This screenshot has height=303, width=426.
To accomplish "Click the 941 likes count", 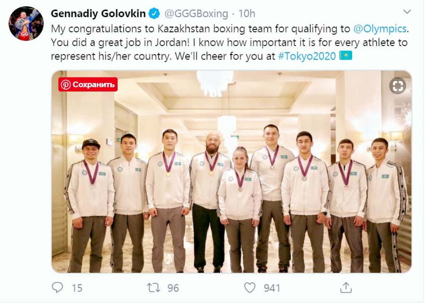I will (272, 288).
